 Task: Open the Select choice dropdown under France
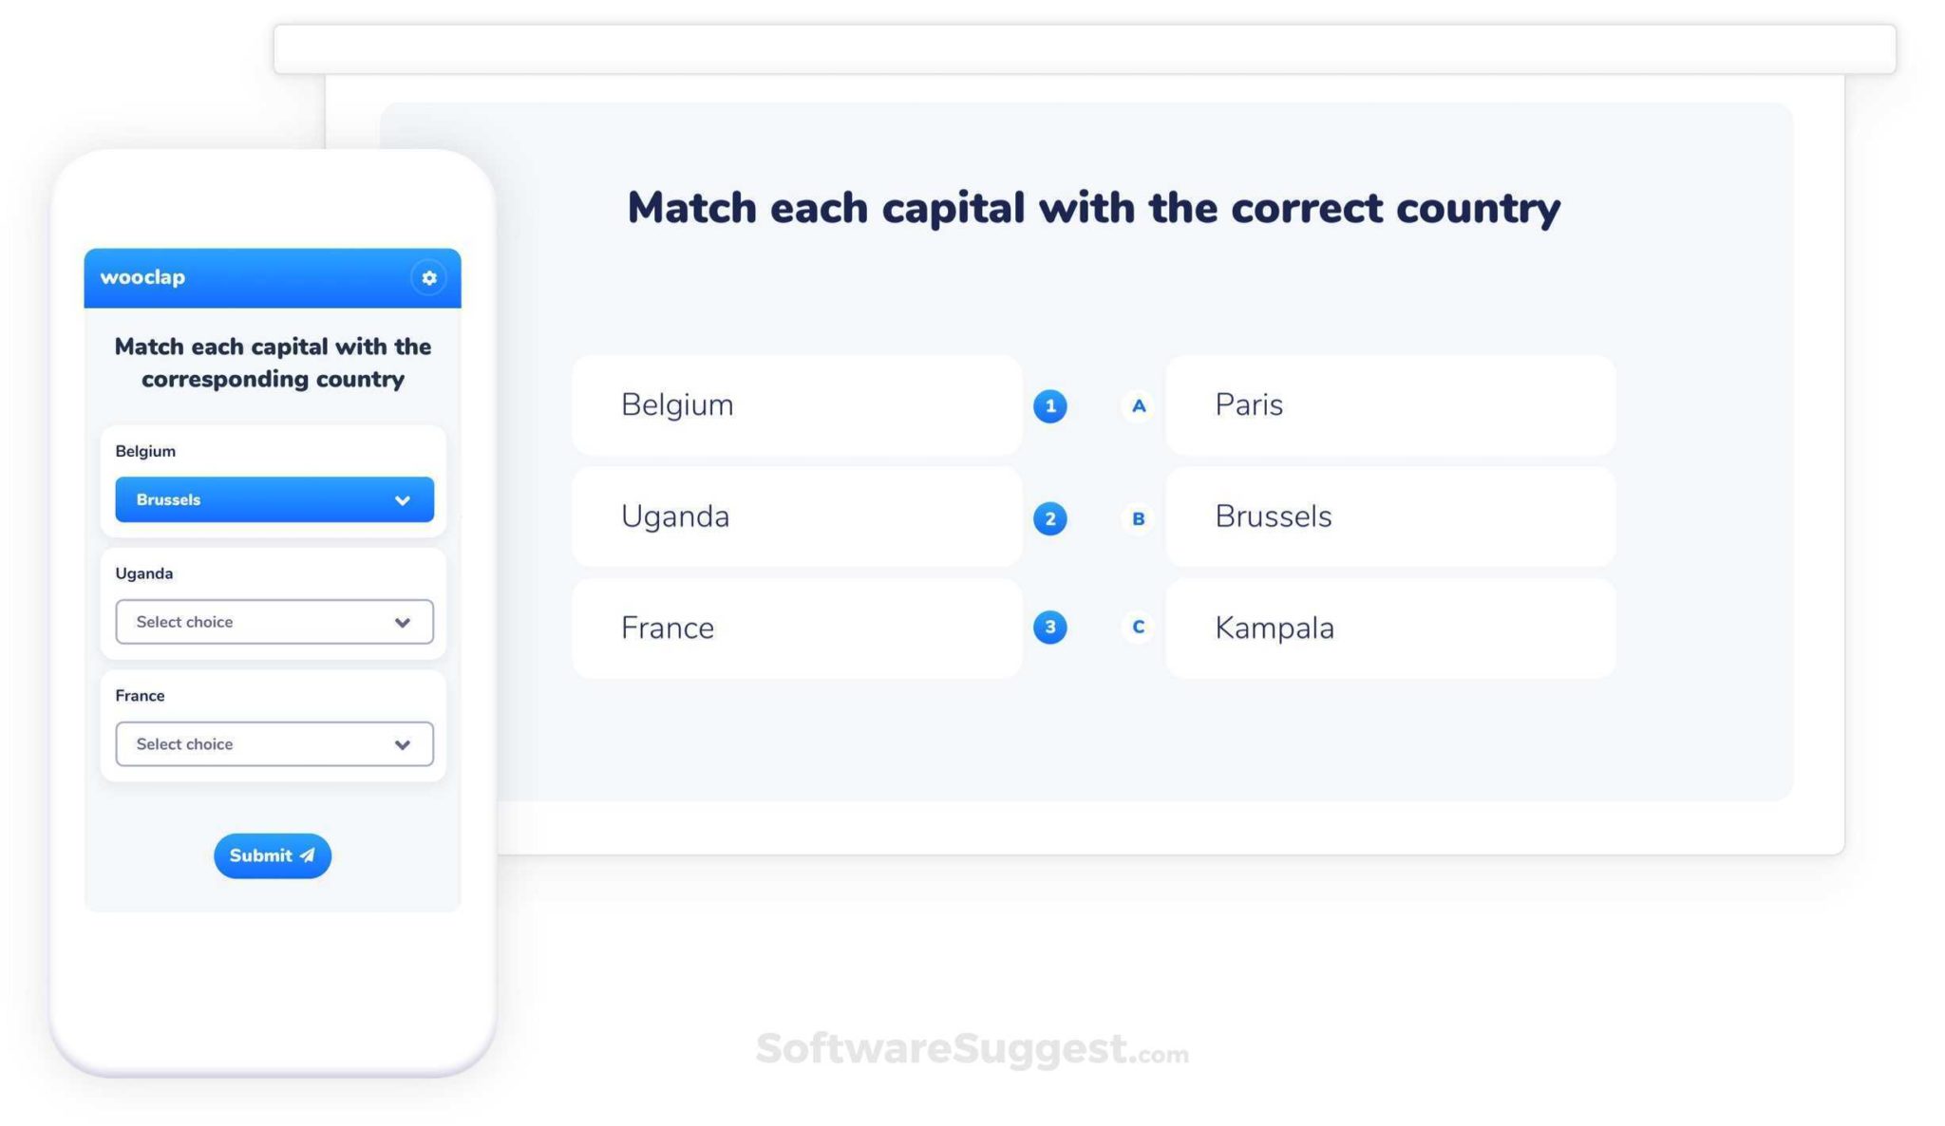[274, 743]
